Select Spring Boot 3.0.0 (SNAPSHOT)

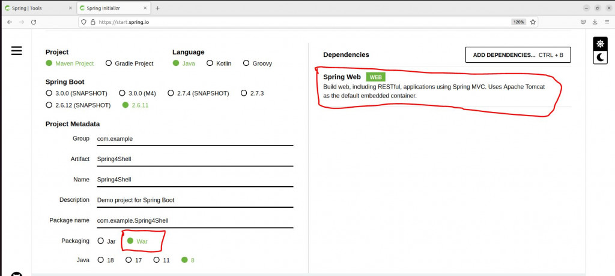[76, 93]
